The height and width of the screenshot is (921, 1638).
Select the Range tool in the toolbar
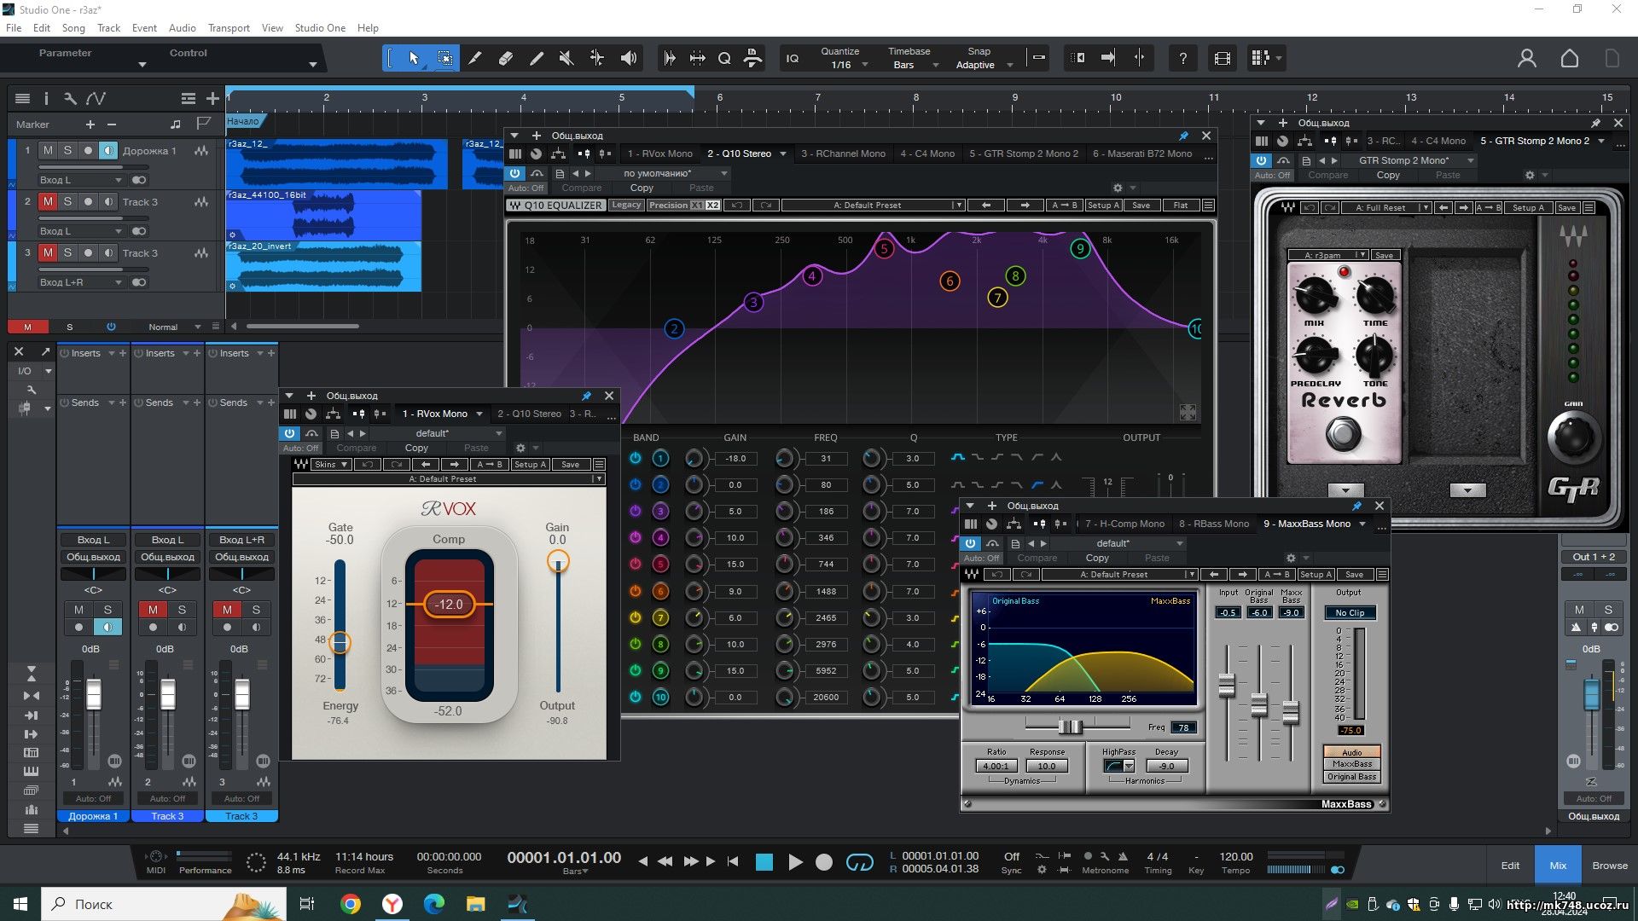coord(444,58)
